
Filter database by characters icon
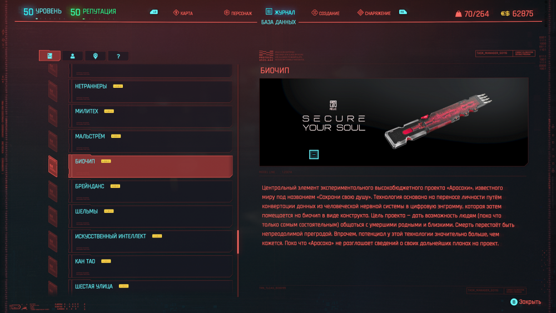tap(72, 56)
